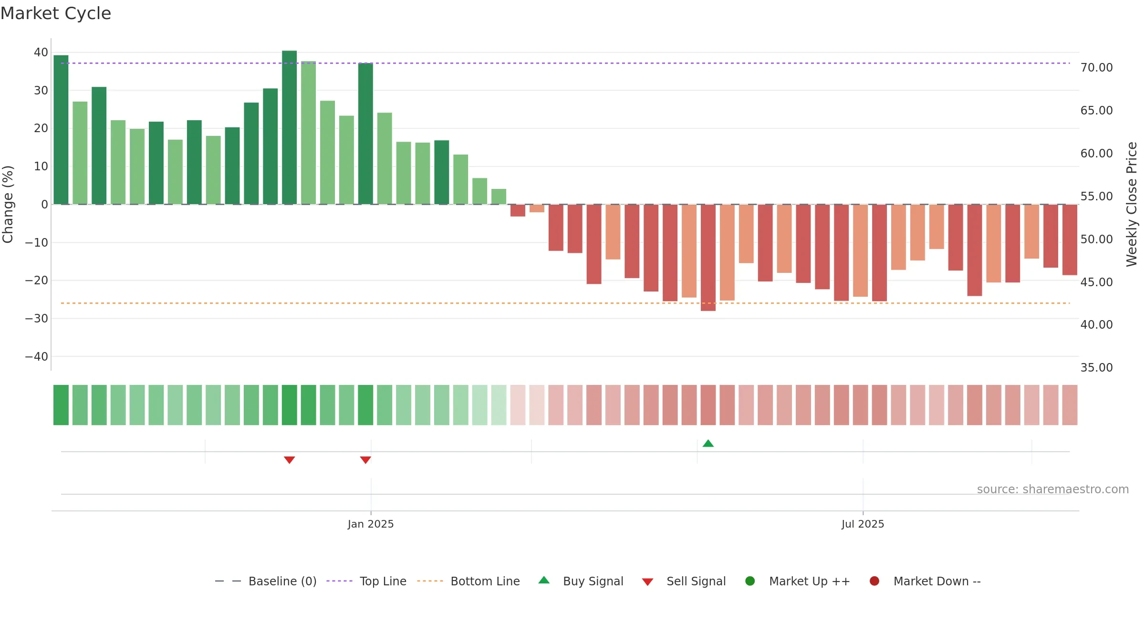This screenshot has width=1145, height=644.
Task: Toggle the Top Line legend entry
Action: click(x=366, y=581)
